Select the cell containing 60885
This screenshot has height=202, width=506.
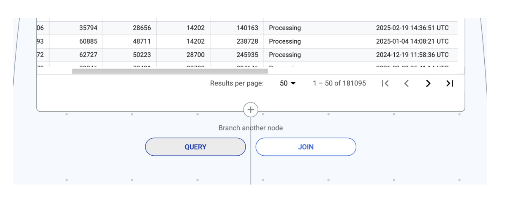[88, 41]
